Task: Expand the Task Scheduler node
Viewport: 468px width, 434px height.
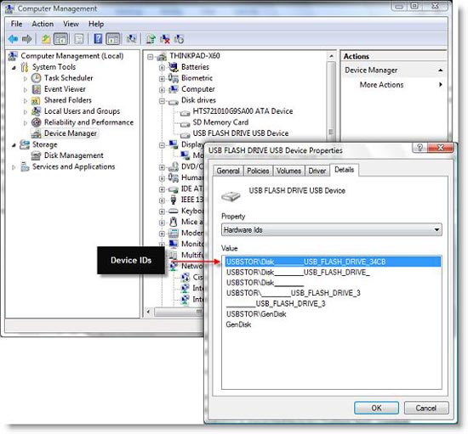Action: 25,79
